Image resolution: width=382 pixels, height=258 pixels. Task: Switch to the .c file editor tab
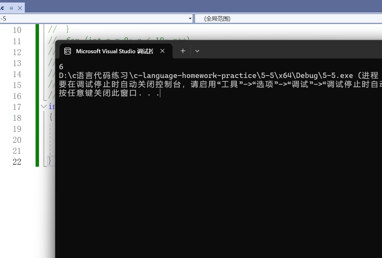pos(3,8)
